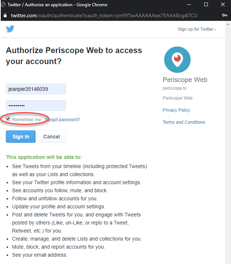Minimize the Chrome popup window

[x=189, y=4]
